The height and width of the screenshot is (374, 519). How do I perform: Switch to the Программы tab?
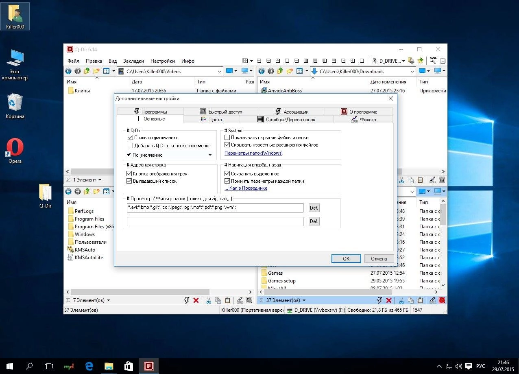(x=150, y=112)
